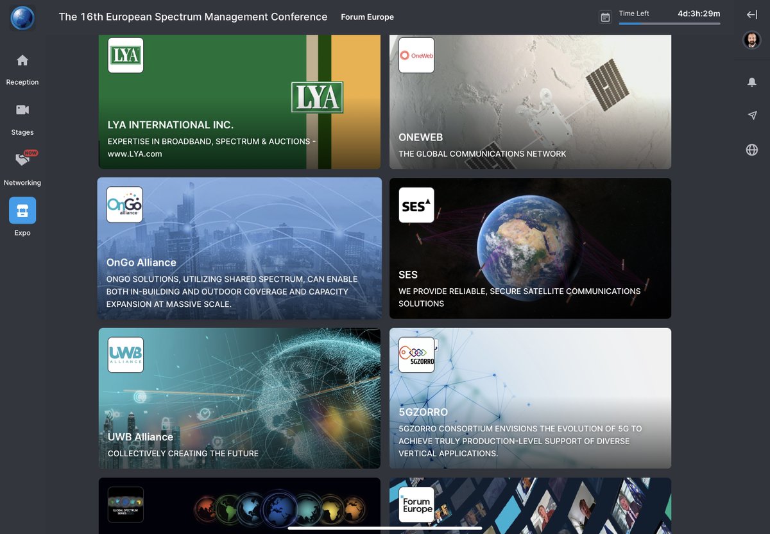Open Stages video camera icon
The image size is (770, 534).
(22, 110)
